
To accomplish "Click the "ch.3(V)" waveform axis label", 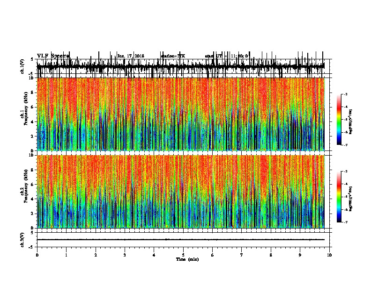I will point(22,240).
